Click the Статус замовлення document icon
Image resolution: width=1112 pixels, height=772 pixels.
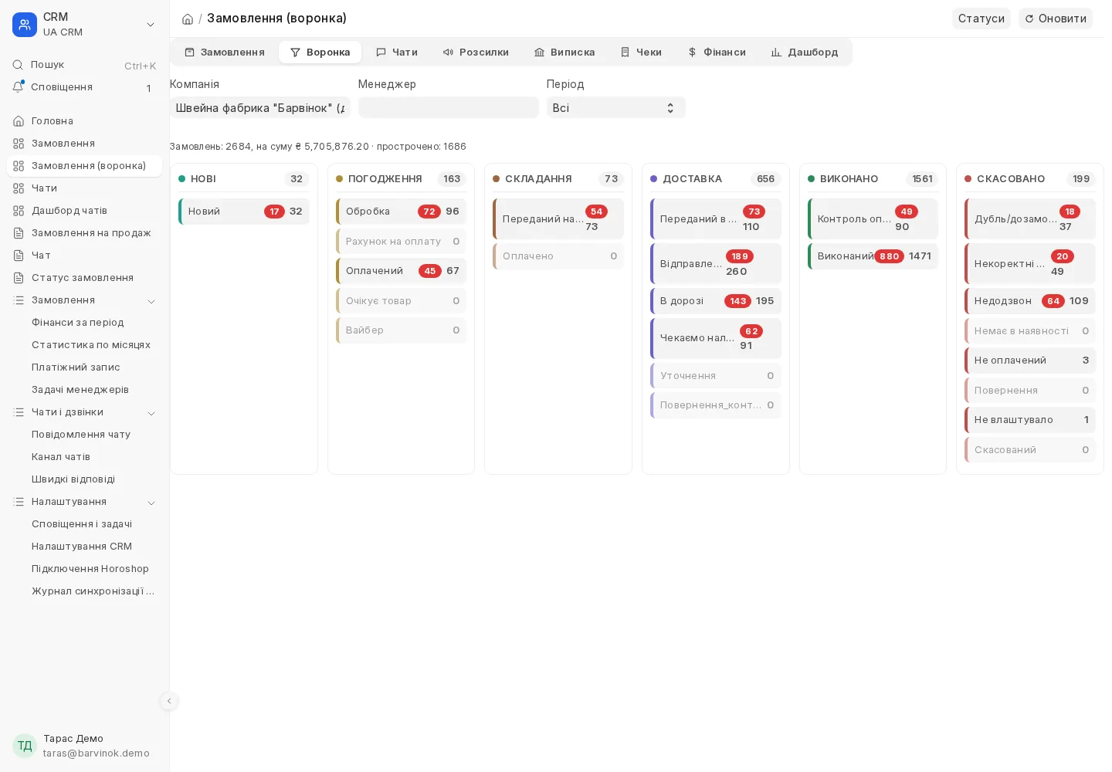pyautogui.click(x=19, y=278)
